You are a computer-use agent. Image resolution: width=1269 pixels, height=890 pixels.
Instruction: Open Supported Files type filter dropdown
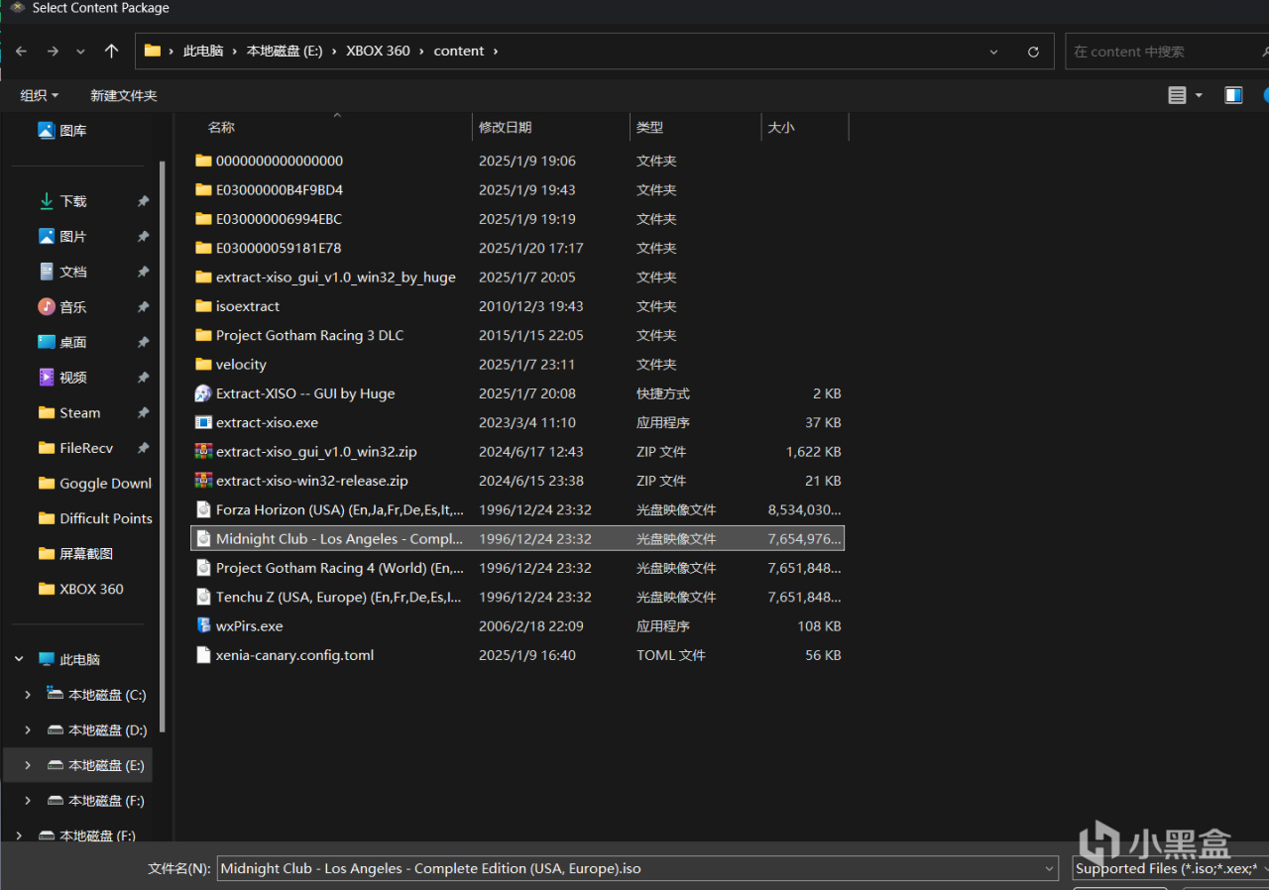coord(1171,869)
